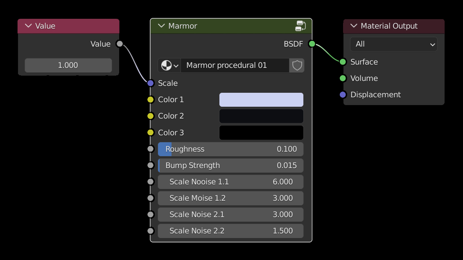Toggle the fake user shield icon
Viewport: 463px width, 260px height.
click(297, 65)
